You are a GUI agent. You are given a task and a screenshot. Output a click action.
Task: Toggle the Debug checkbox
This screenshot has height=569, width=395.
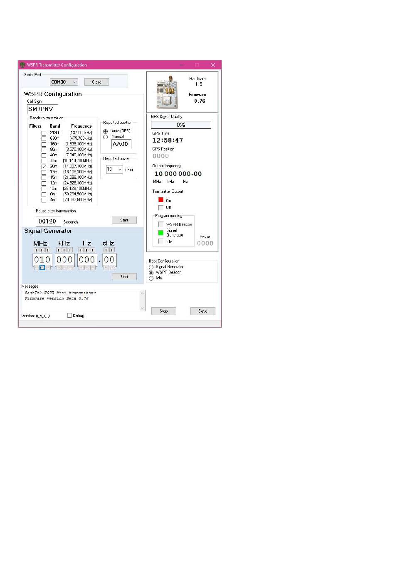[69, 315]
